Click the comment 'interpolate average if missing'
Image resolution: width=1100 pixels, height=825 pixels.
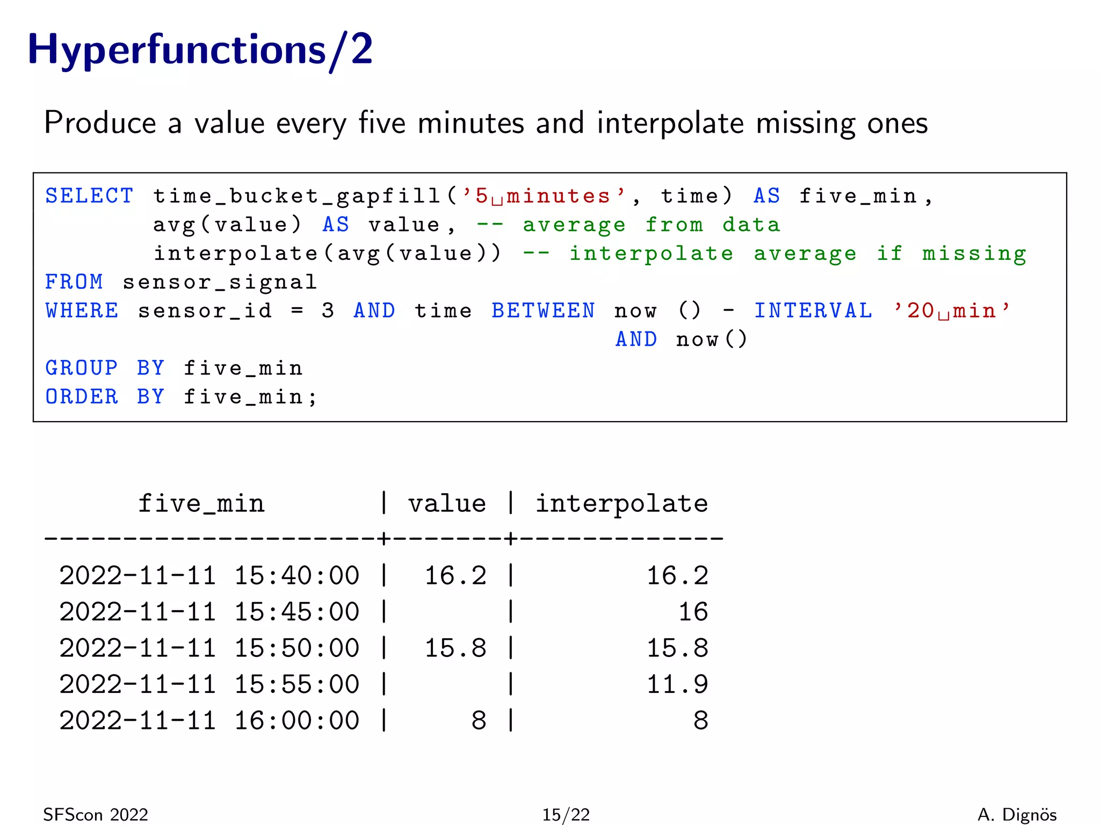798,254
